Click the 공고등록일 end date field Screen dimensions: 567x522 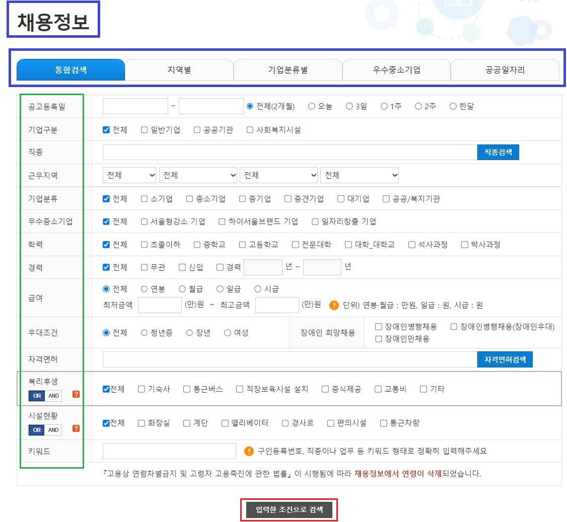pos(211,106)
